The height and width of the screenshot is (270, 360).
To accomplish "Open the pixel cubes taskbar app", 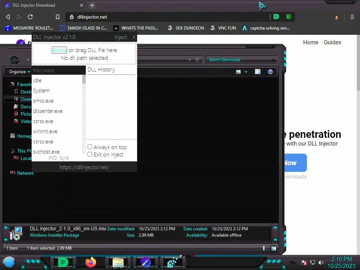I will point(173,262).
